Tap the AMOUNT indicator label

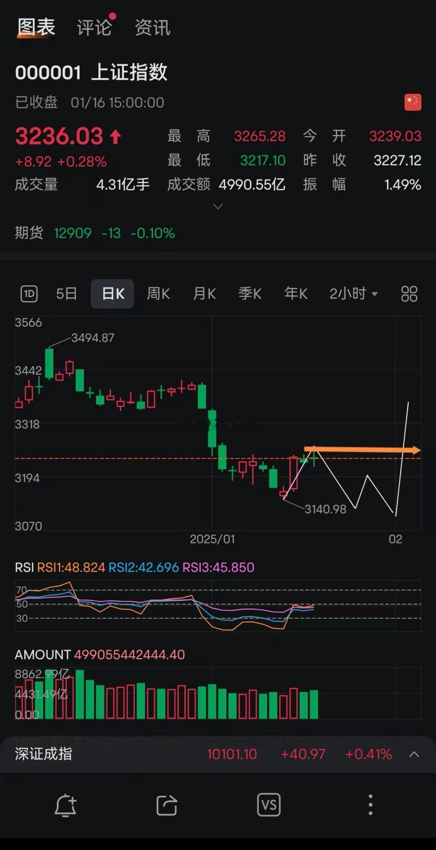pyautogui.click(x=42, y=655)
